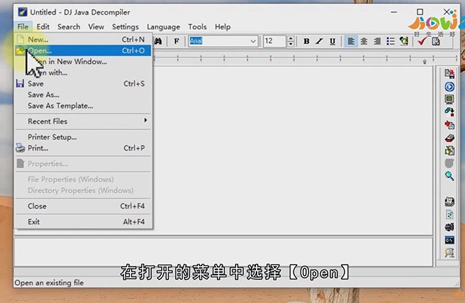The height and width of the screenshot is (303, 465).
Task: Toggle Underline formatting
Action: [333, 41]
